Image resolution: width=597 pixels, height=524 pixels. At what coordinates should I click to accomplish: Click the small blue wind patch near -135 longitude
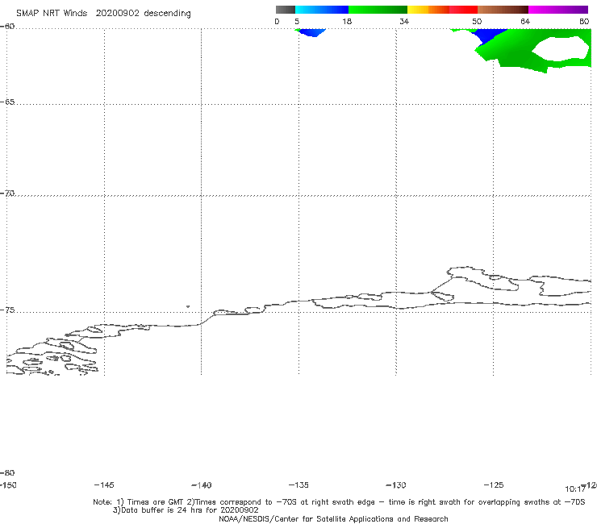311,33
